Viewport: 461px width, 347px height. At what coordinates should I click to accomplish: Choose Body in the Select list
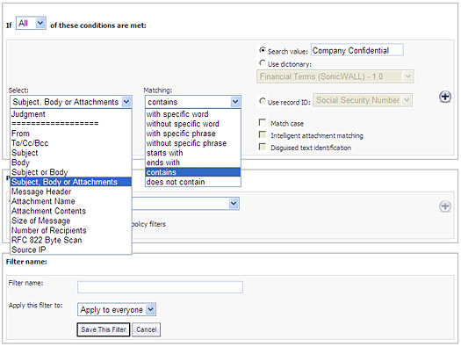pos(71,163)
